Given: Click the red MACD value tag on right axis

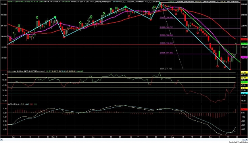Looking at the screenshot, I should pos(244,109).
